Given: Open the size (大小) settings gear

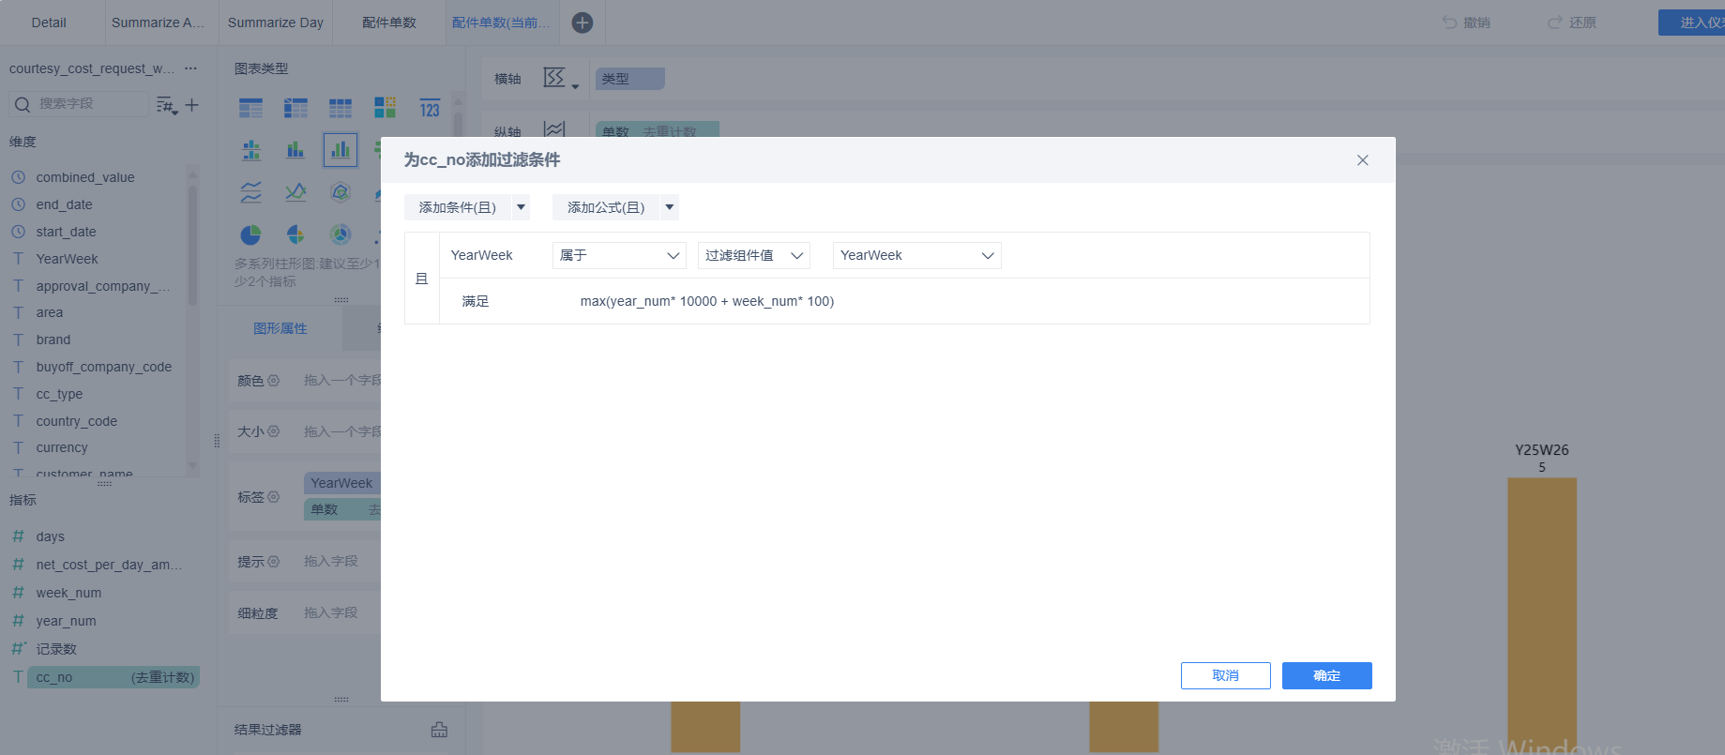Looking at the screenshot, I should [x=274, y=431].
